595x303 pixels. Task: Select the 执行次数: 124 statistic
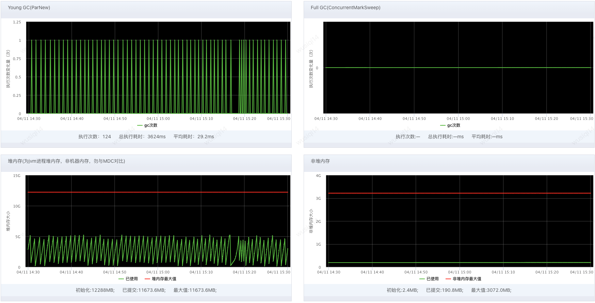pyautogui.click(x=95, y=137)
